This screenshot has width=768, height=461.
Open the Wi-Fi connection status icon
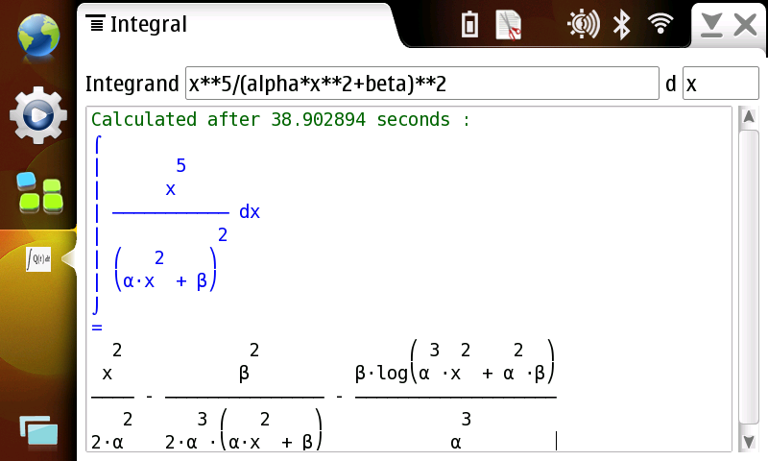660,25
